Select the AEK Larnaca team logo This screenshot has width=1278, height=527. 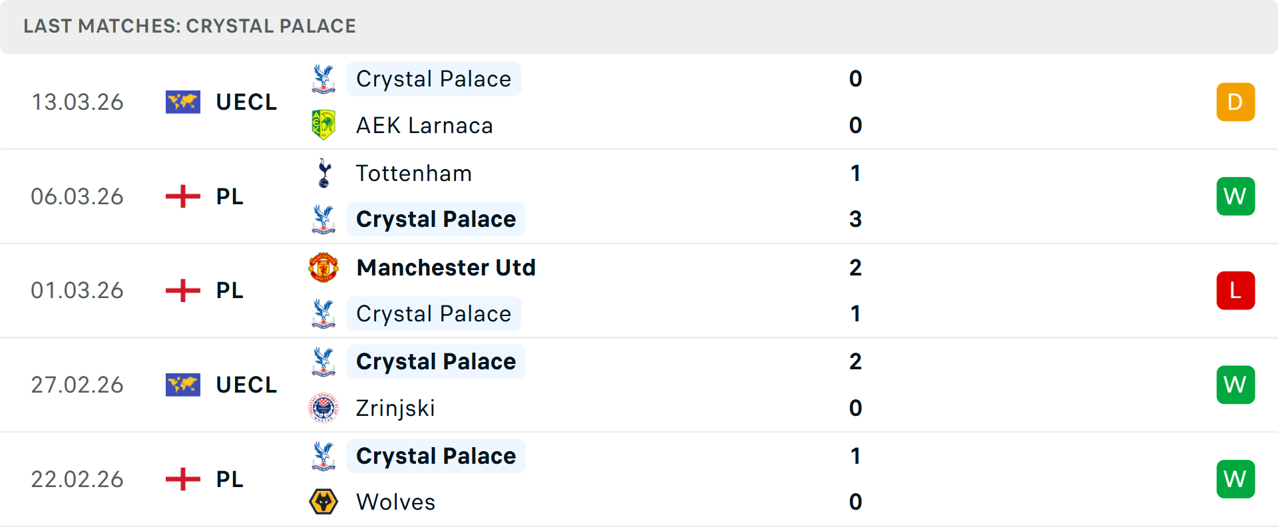coord(324,125)
